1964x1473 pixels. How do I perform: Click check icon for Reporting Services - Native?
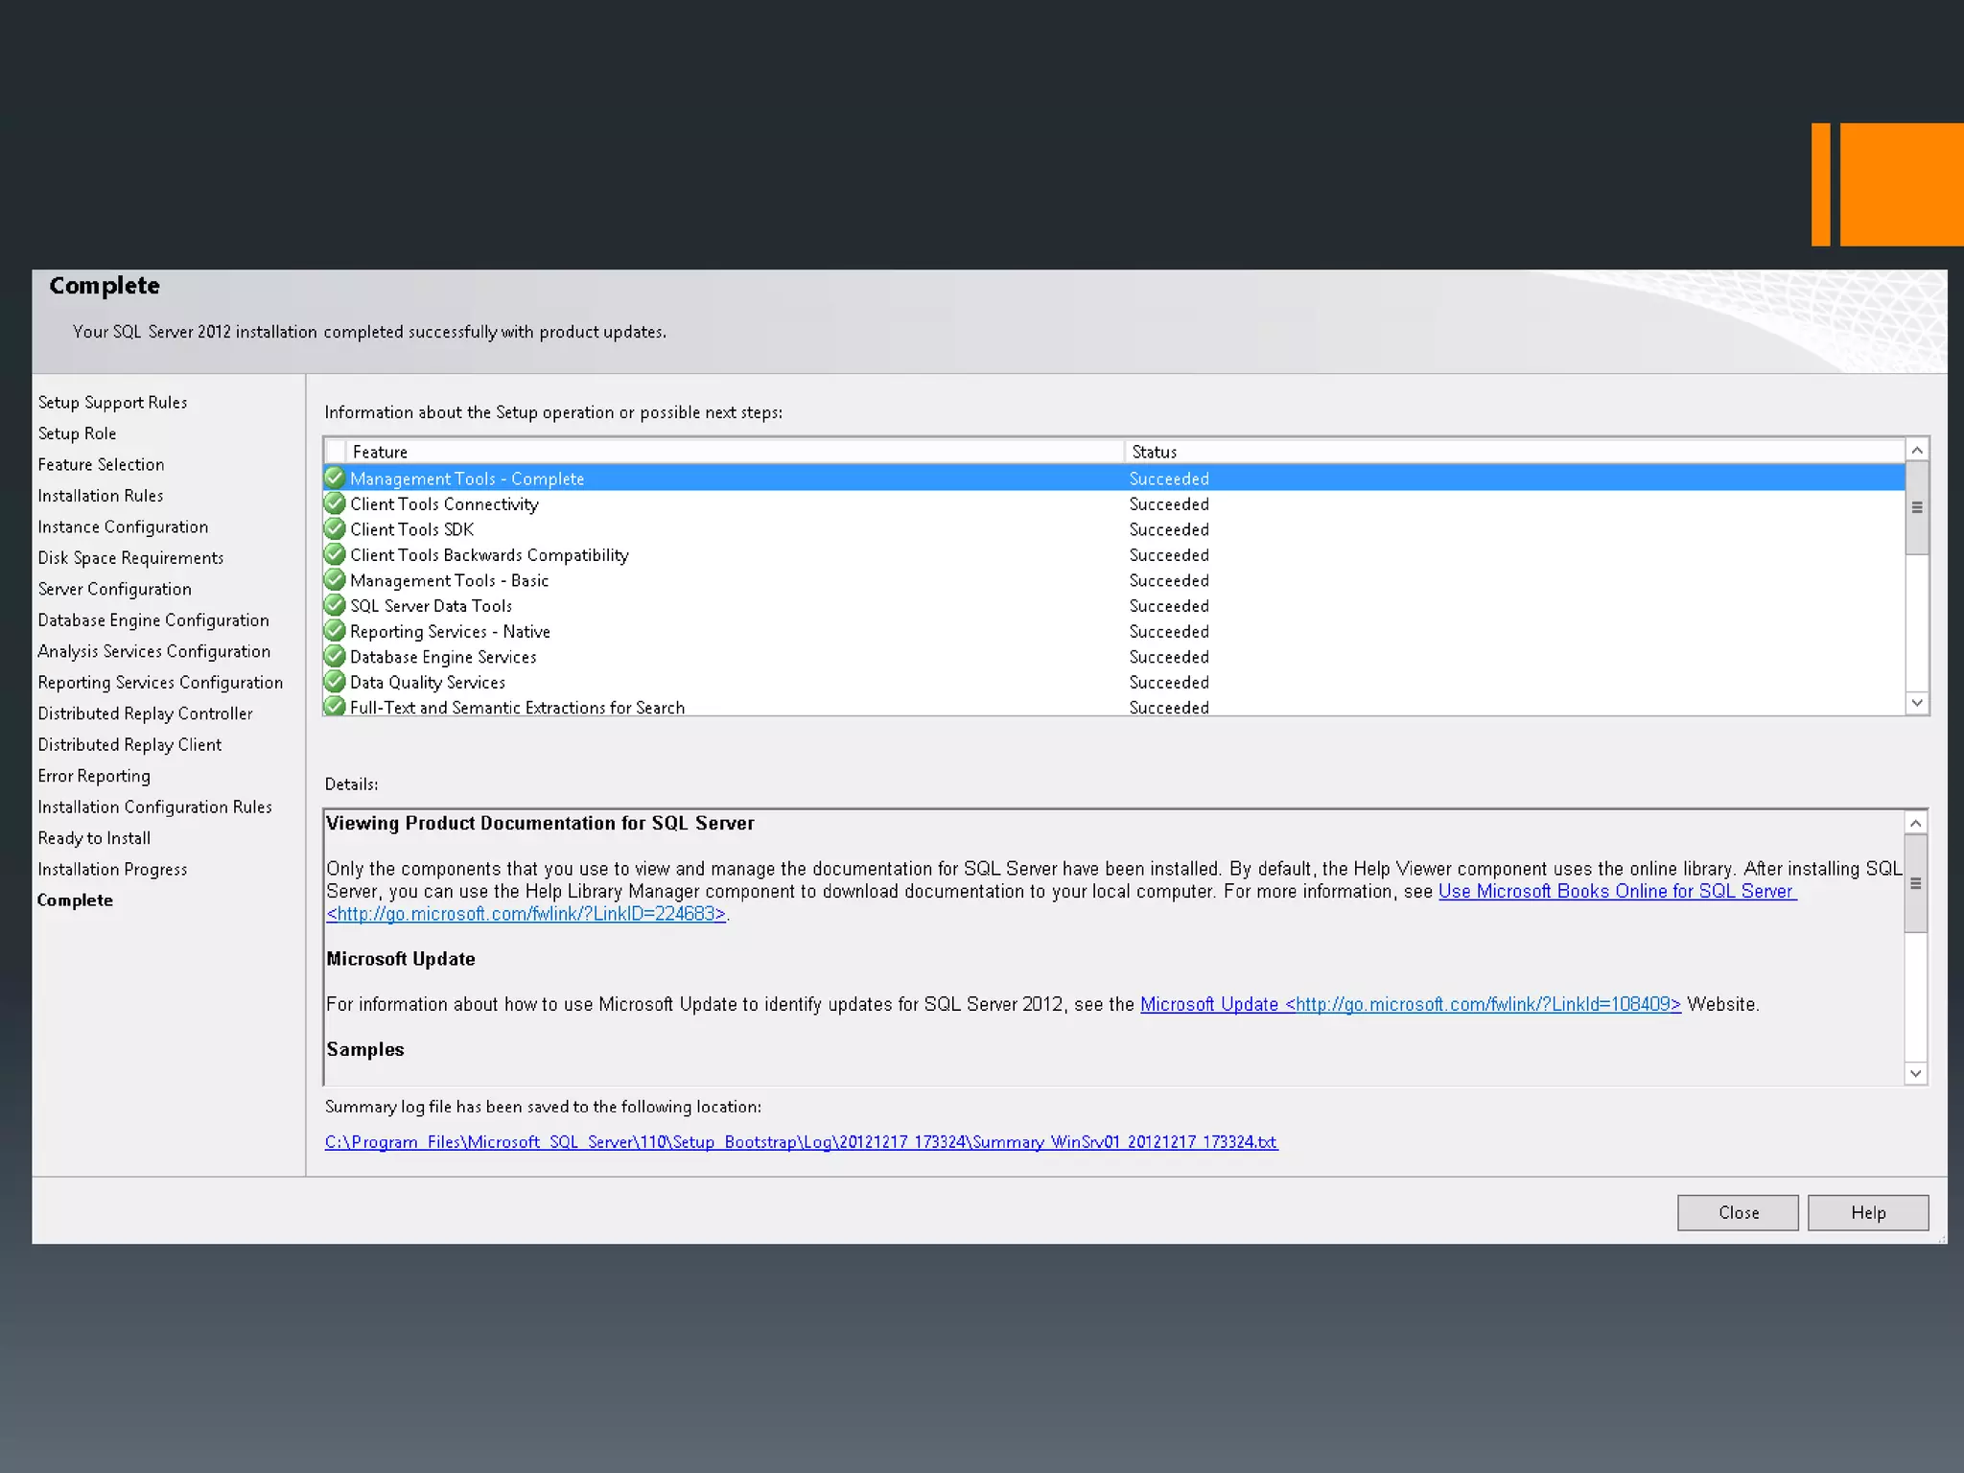pyautogui.click(x=335, y=631)
